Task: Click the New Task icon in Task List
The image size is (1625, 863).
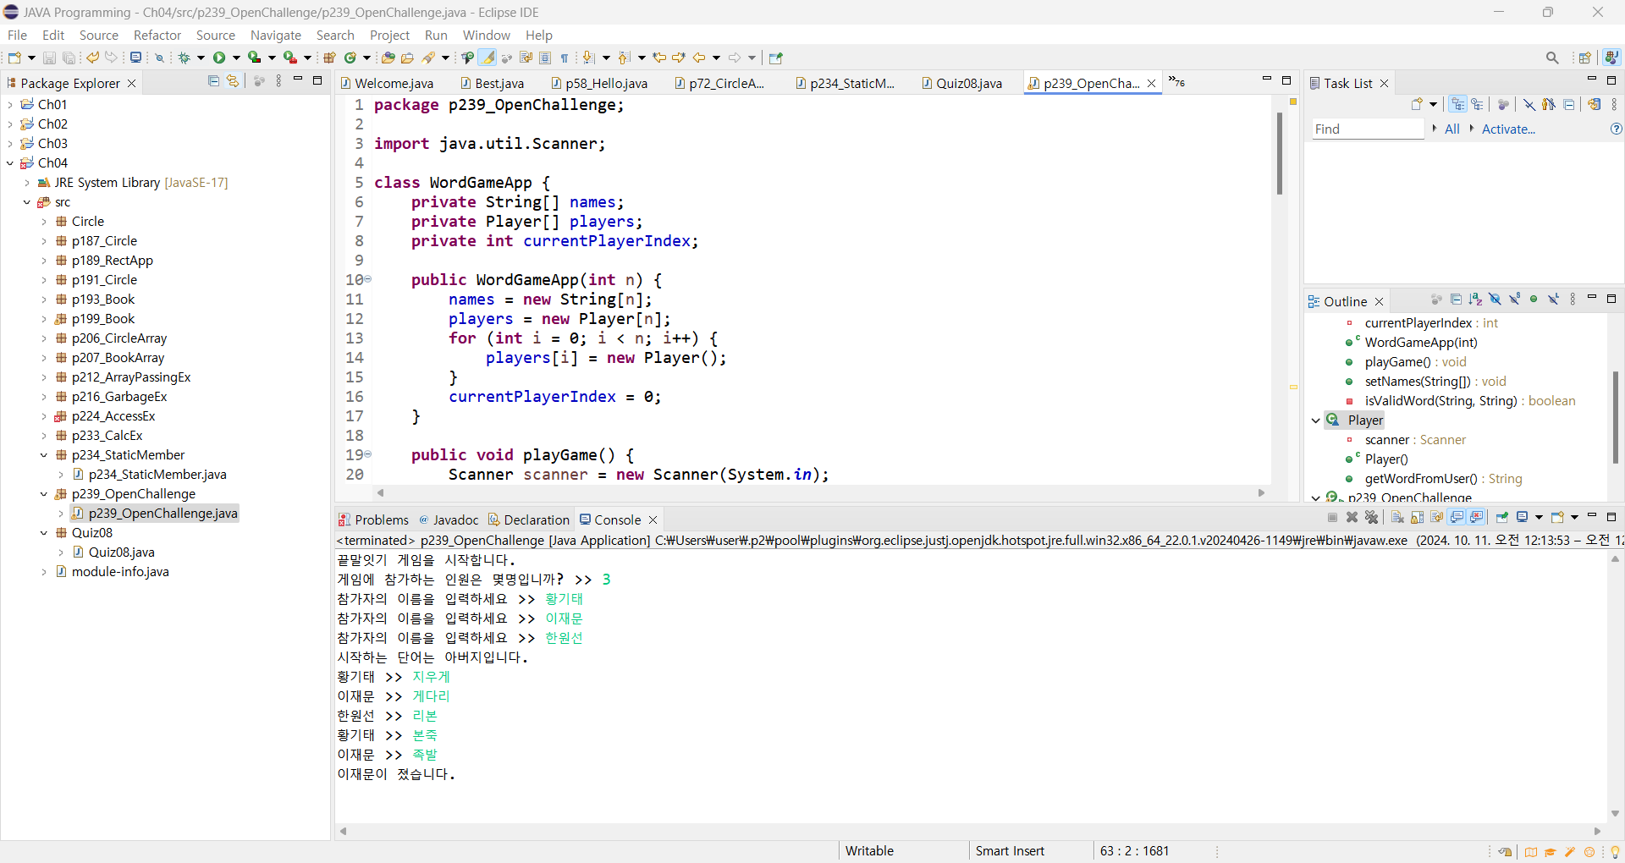Action: pos(1417,104)
